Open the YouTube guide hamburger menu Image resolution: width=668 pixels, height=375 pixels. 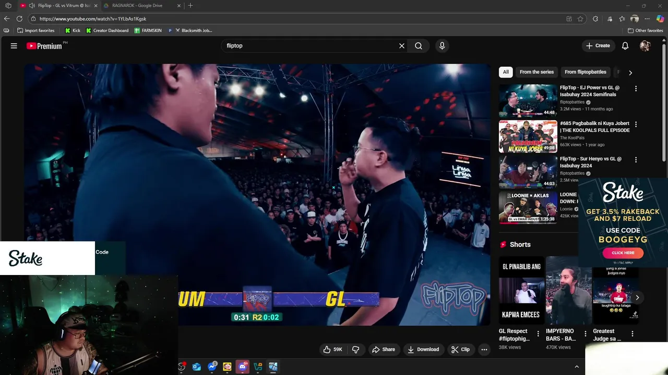point(14,46)
